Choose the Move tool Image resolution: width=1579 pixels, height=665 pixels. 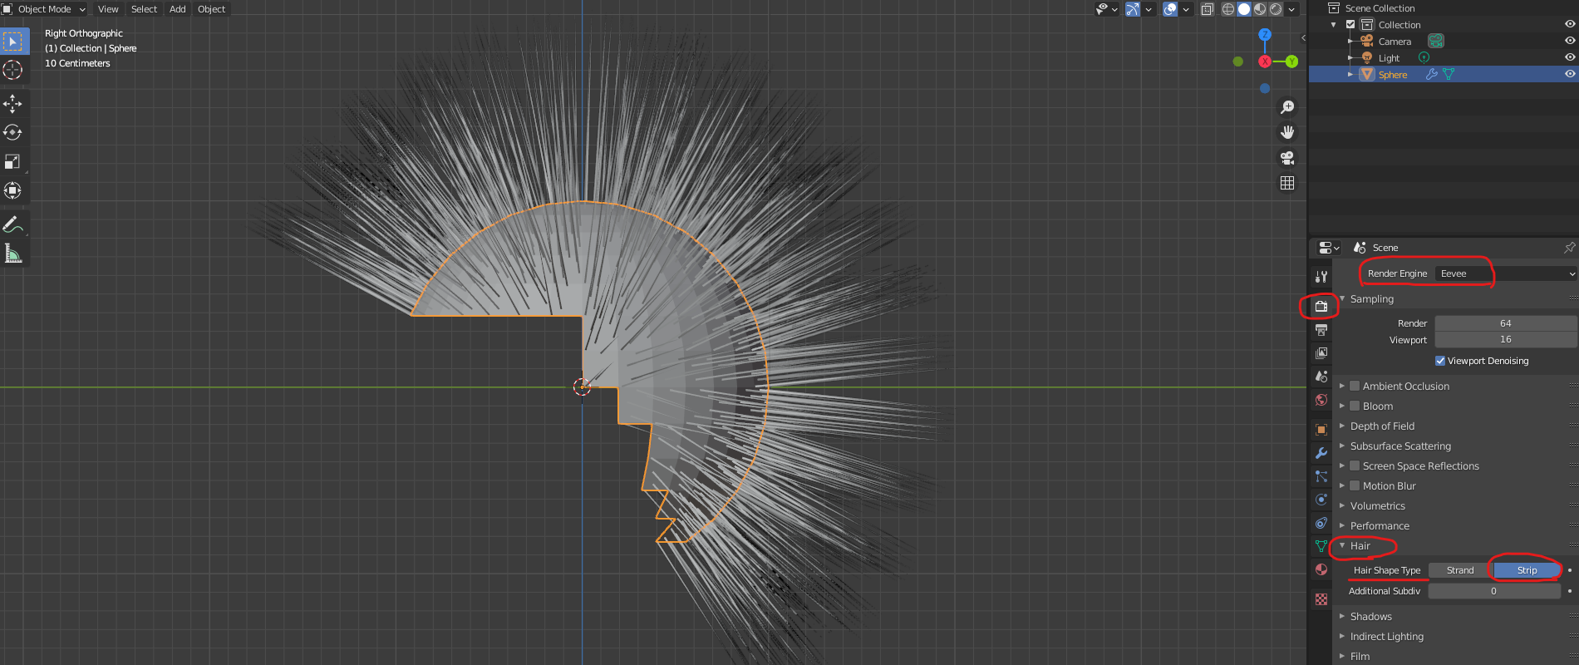click(13, 103)
